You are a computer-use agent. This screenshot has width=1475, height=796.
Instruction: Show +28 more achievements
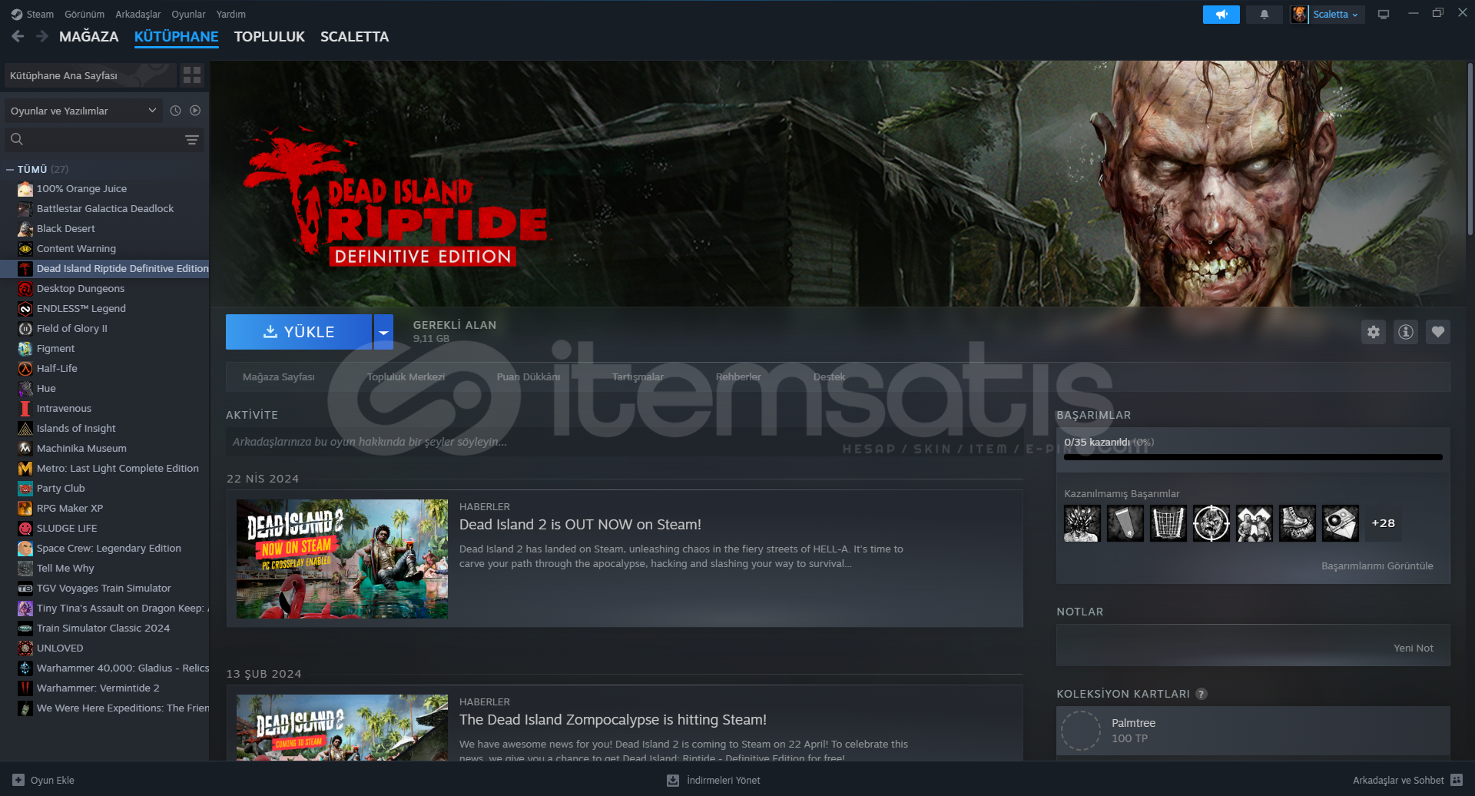[x=1383, y=523]
